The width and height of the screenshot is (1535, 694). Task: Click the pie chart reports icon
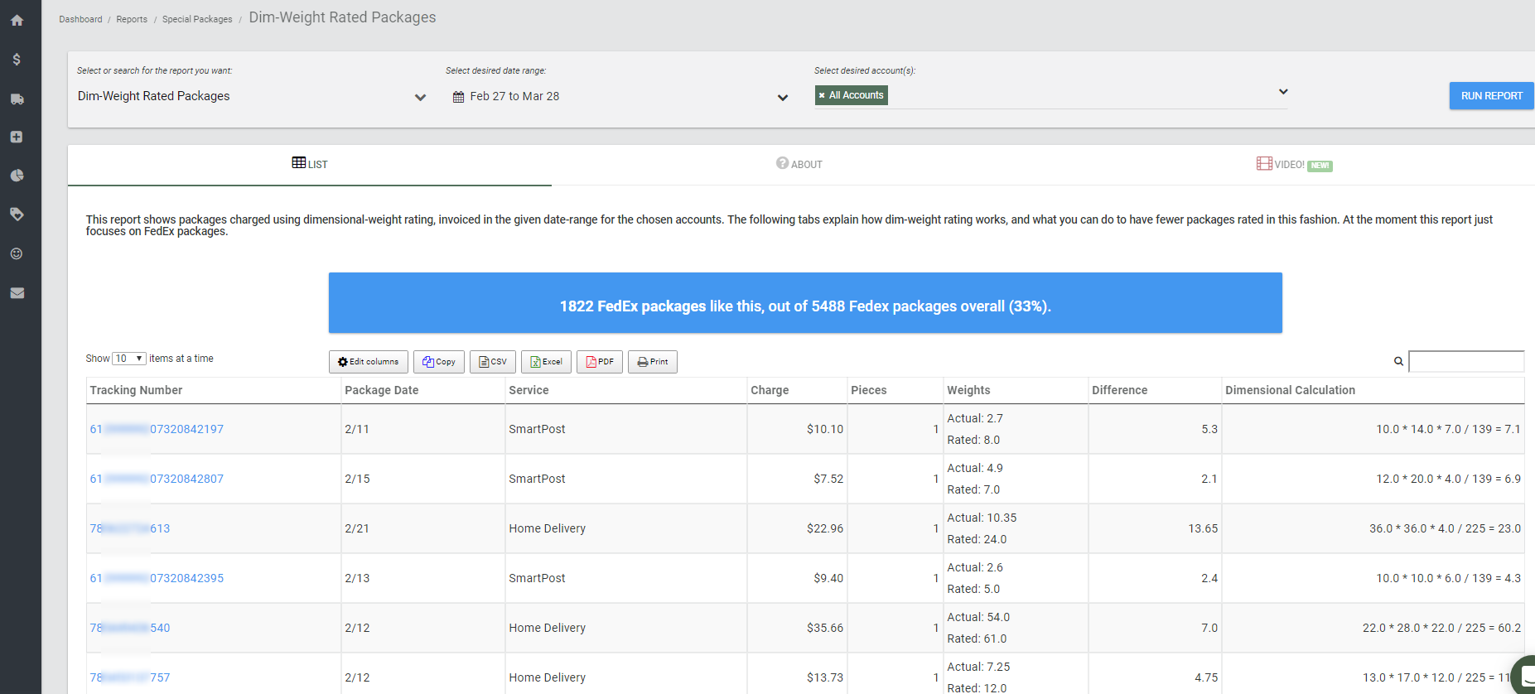point(17,176)
